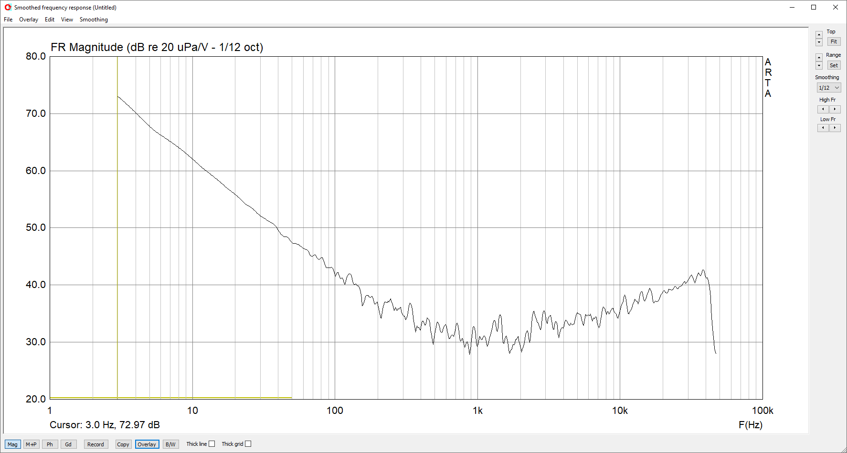Click the Copy button
The image size is (847, 453).
(123, 444)
